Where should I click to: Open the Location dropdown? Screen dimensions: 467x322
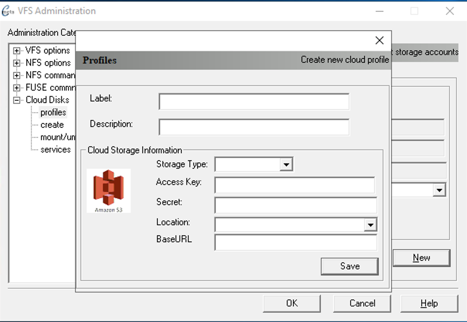coord(370,225)
